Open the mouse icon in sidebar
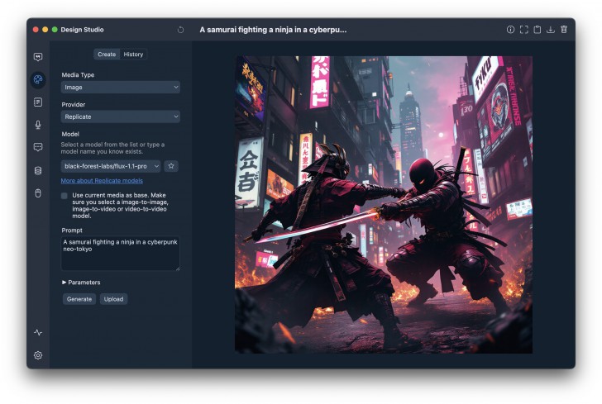Screen dimensions: 602x404 tap(38, 193)
